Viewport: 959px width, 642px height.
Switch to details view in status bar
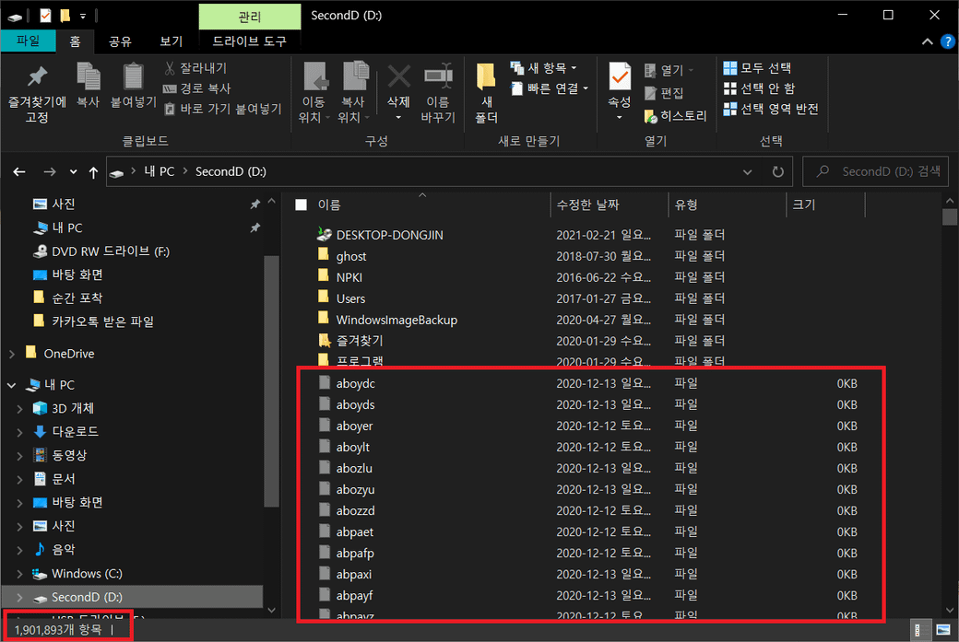point(919,630)
